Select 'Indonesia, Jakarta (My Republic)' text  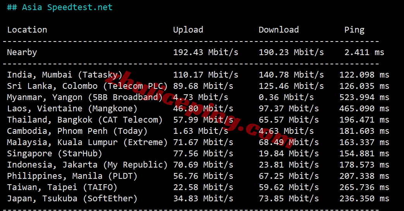click(87, 165)
